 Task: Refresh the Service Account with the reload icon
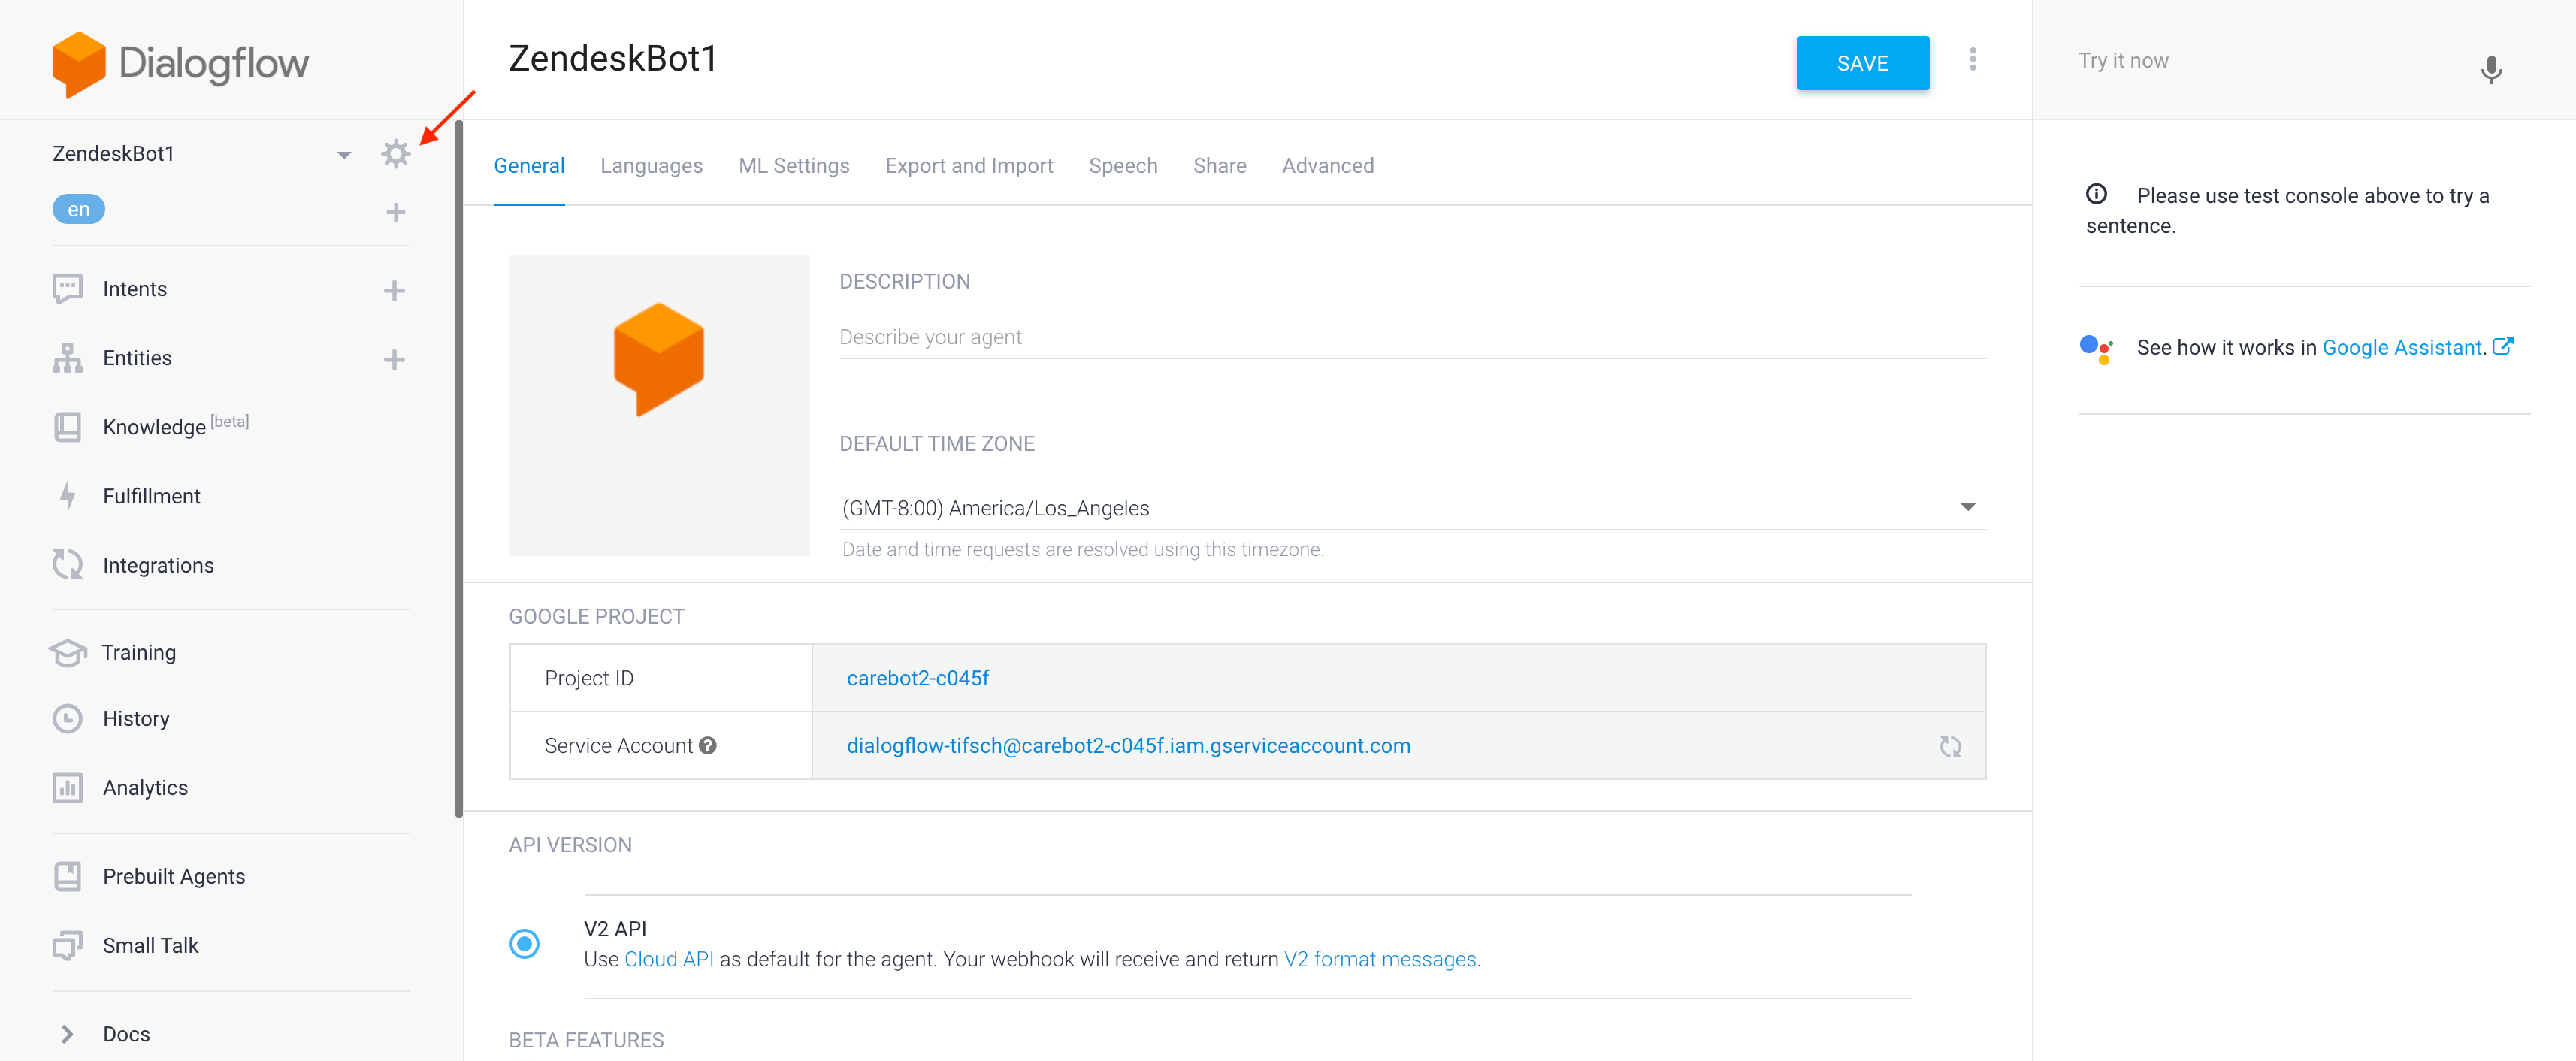pyautogui.click(x=1950, y=746)
